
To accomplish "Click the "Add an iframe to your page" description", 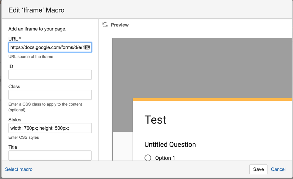I will 37,29.
